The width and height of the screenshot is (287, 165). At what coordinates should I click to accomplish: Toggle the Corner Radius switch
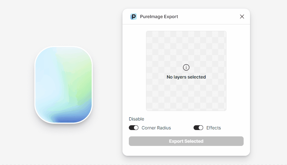[x=134, y=128]
